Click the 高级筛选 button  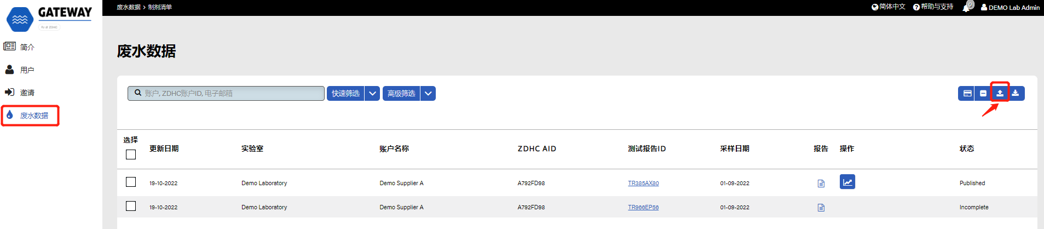401,94
